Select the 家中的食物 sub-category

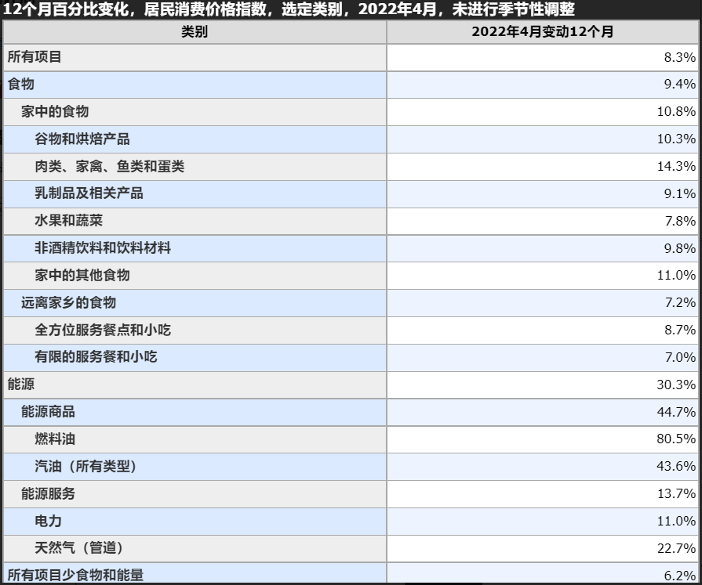[x=47, y=112]
